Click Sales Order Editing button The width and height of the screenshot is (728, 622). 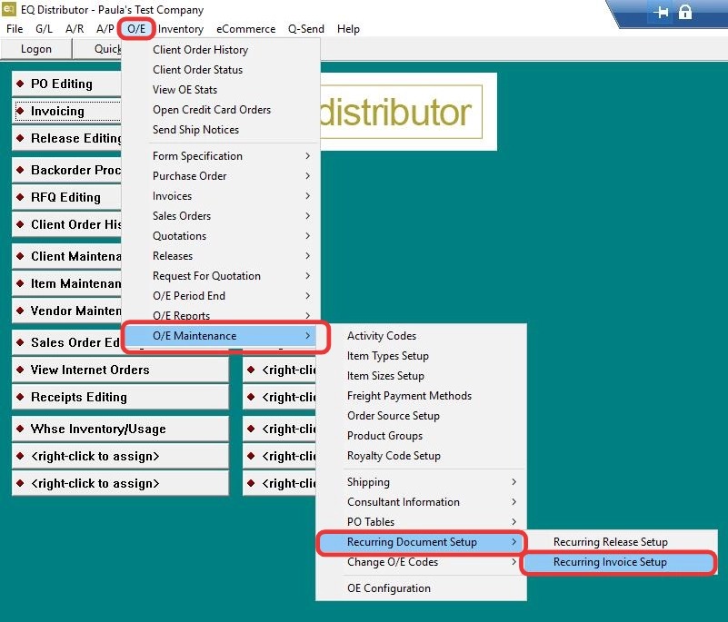coord(66,342)
